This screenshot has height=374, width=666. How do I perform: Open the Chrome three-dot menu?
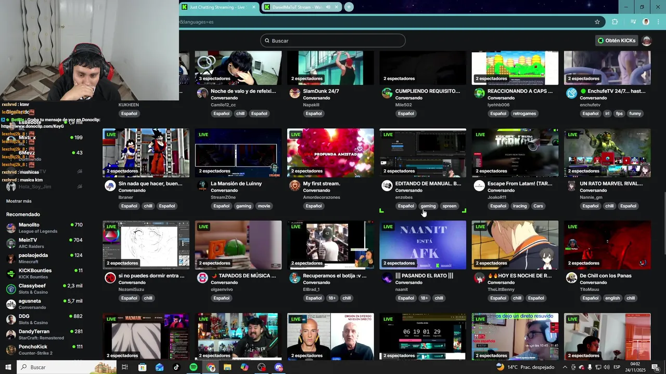pos(657,22)
